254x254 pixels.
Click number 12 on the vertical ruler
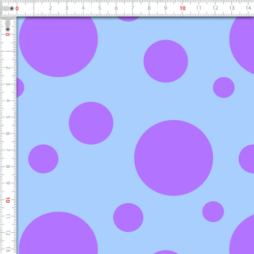[8, 233]
